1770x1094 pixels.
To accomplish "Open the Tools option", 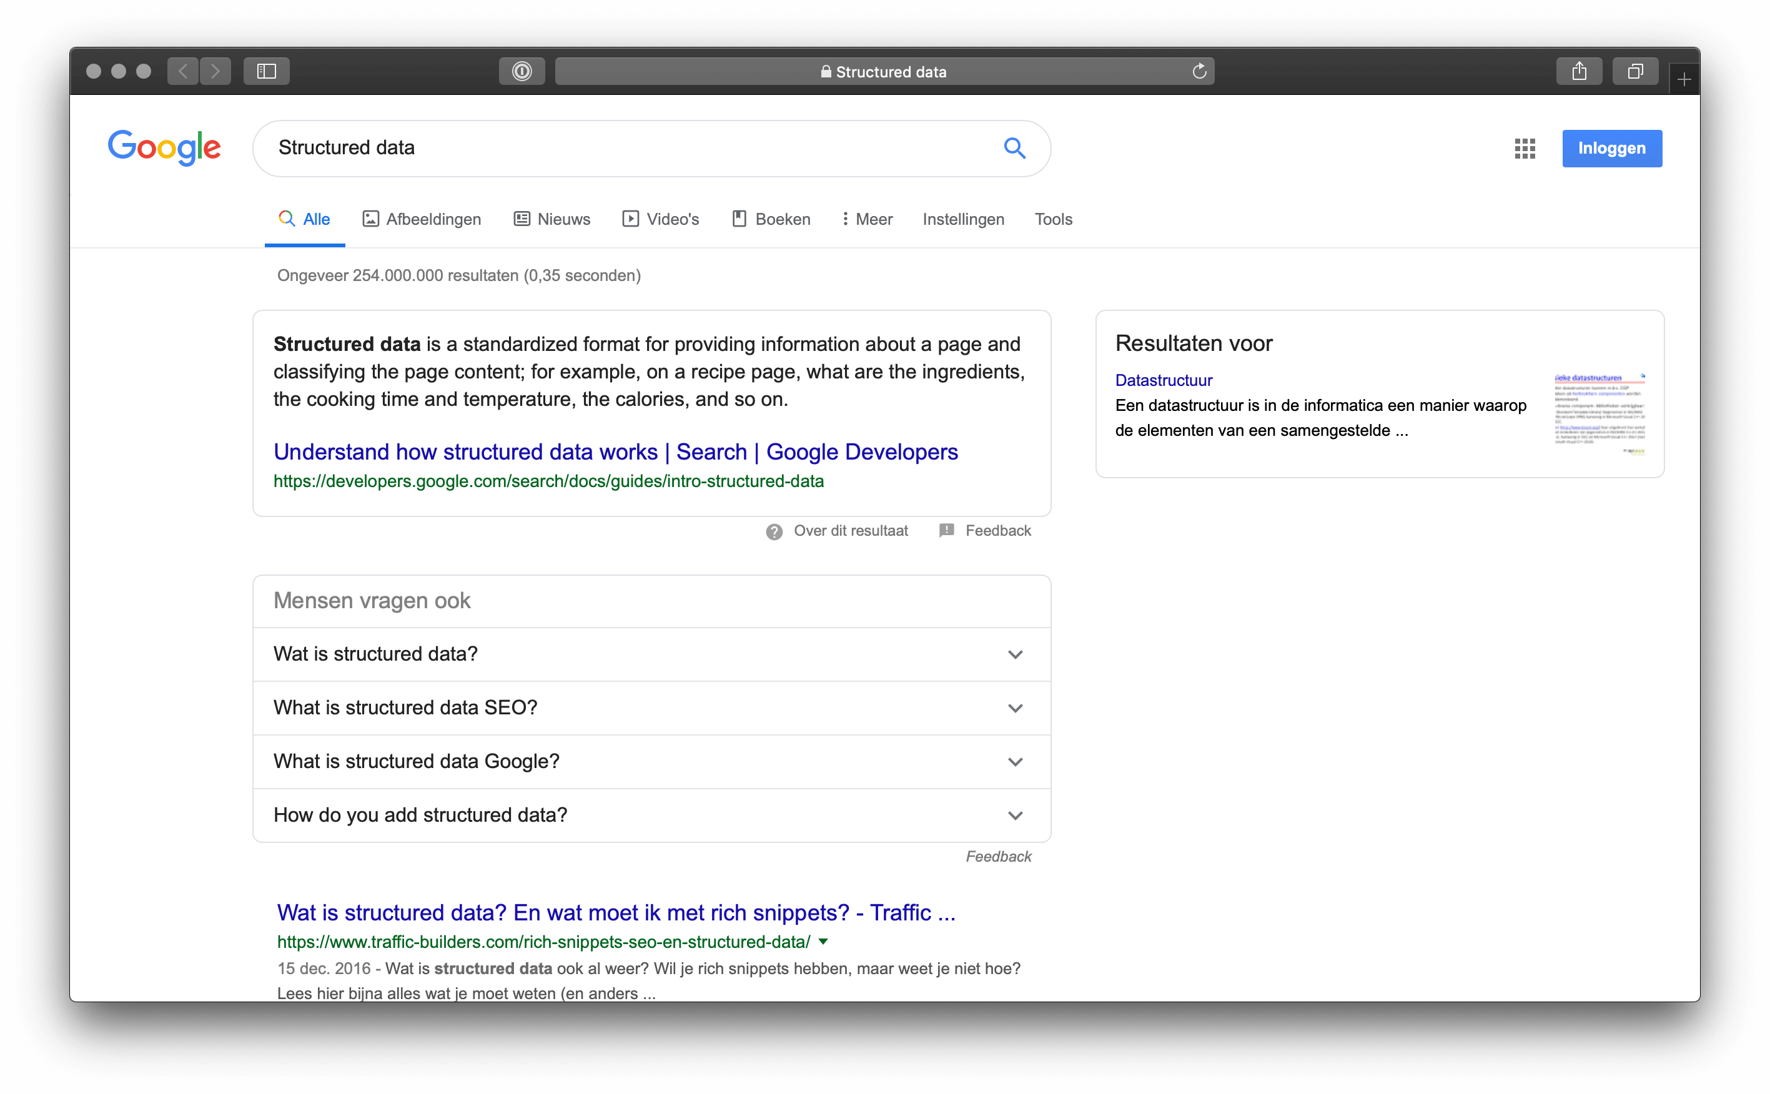I will (x=1053, y=219).
